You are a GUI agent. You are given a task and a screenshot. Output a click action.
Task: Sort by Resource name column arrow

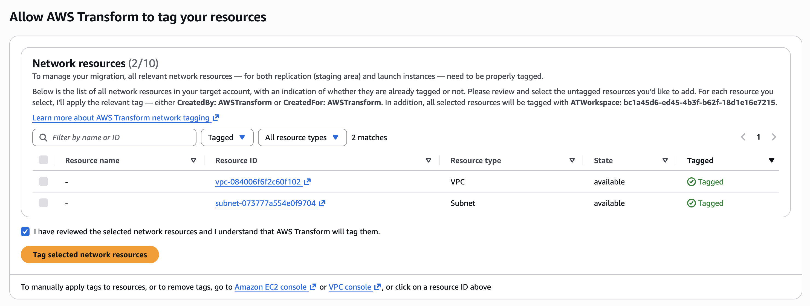tap(193, 160)
